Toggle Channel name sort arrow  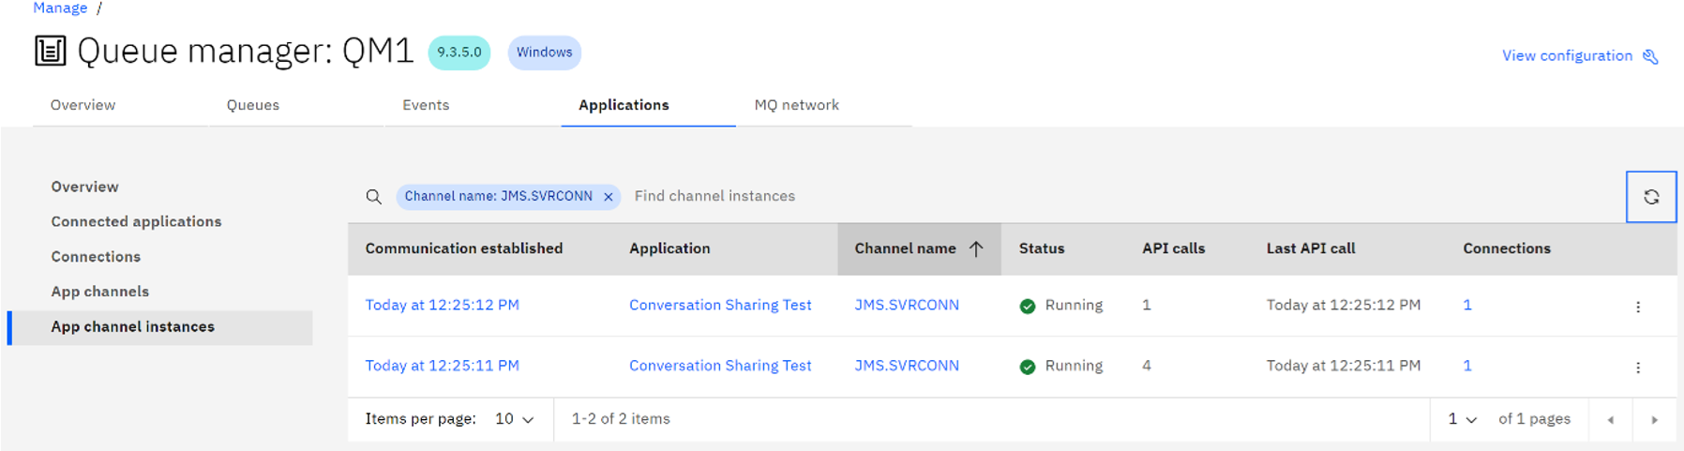click(x=976, y=248)
